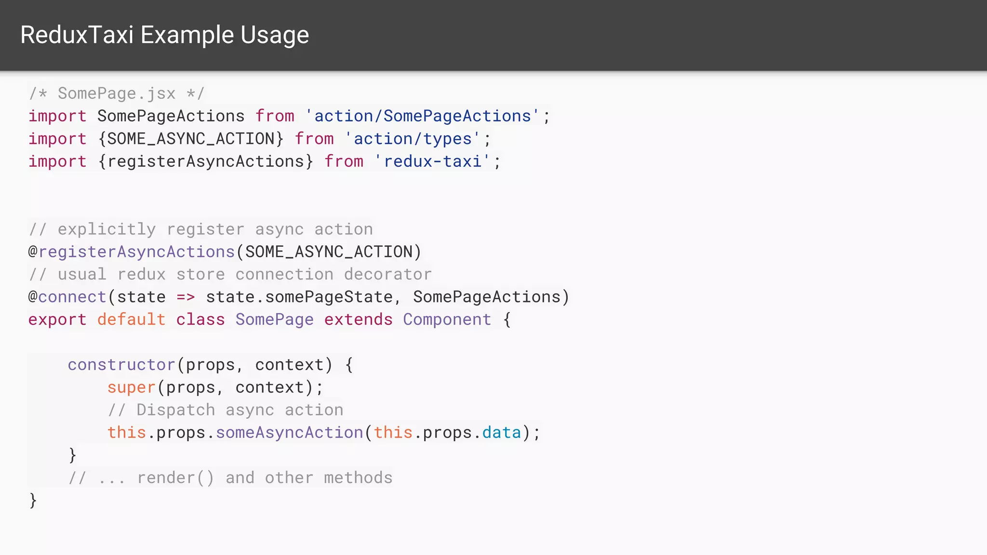The height and width of the screenshot is (555, 987).
Task: Click comment '// explicitly register async action'
Action: point(201,229)
